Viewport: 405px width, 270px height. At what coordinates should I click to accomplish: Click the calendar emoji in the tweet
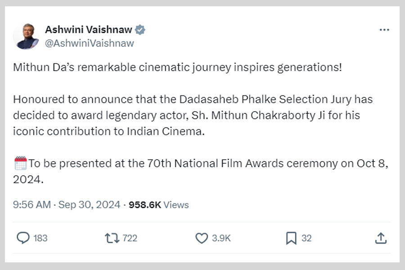[x=21, y=163]
